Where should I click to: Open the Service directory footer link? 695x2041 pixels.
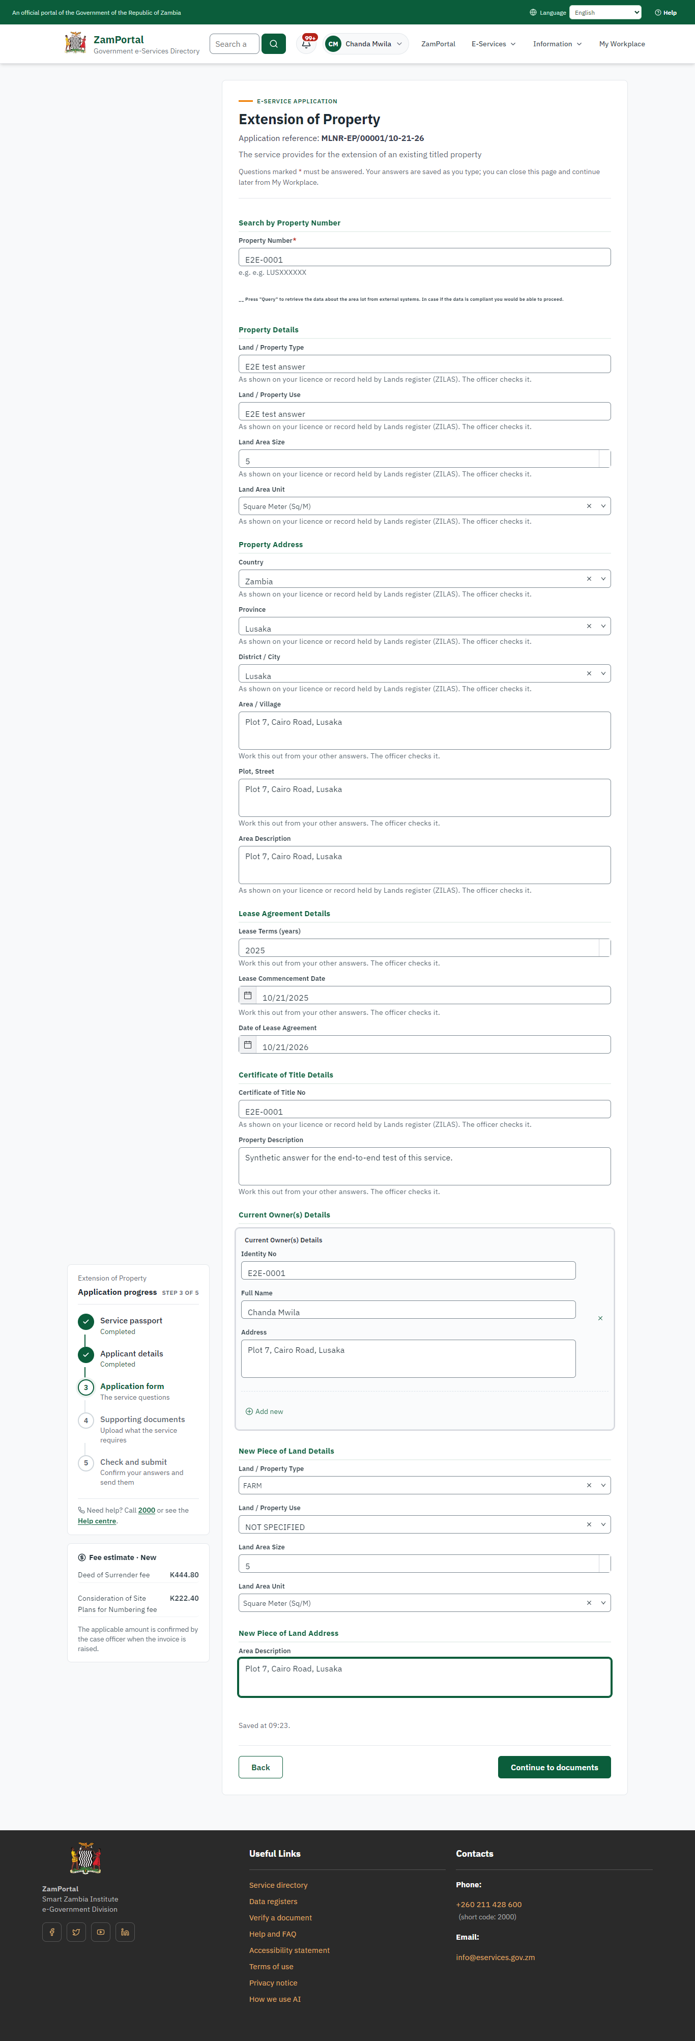279,1885
